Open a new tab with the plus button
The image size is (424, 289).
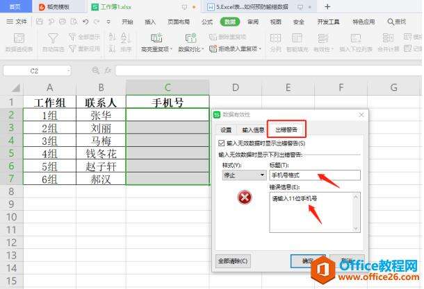[x=327, y=7]
